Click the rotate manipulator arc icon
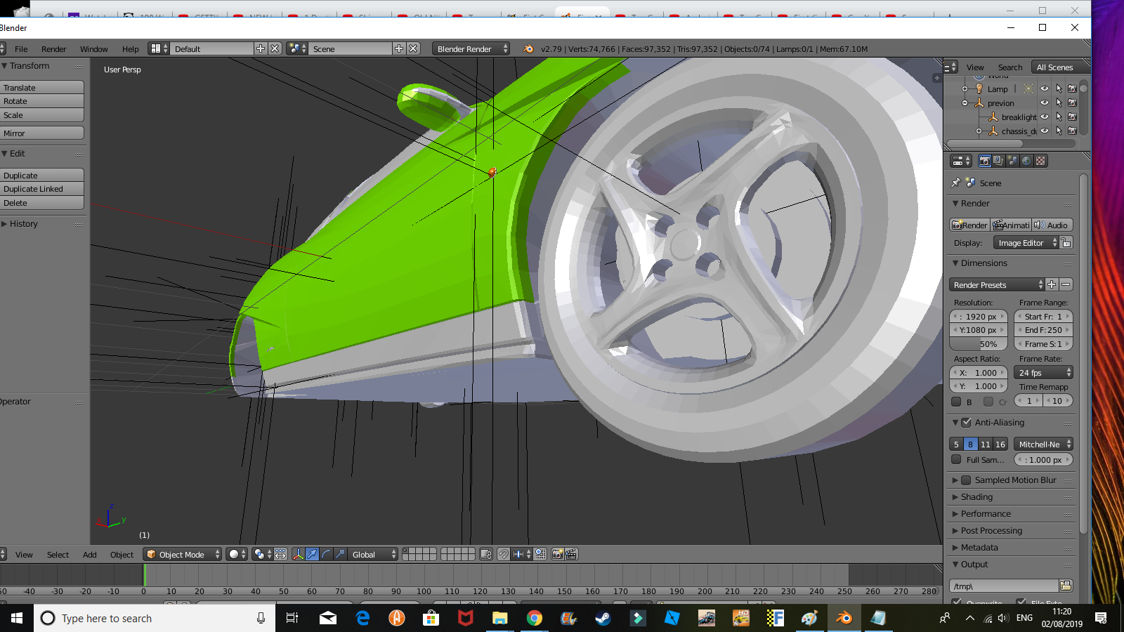Screen dimensions: 1124x632 coord(326,554)
